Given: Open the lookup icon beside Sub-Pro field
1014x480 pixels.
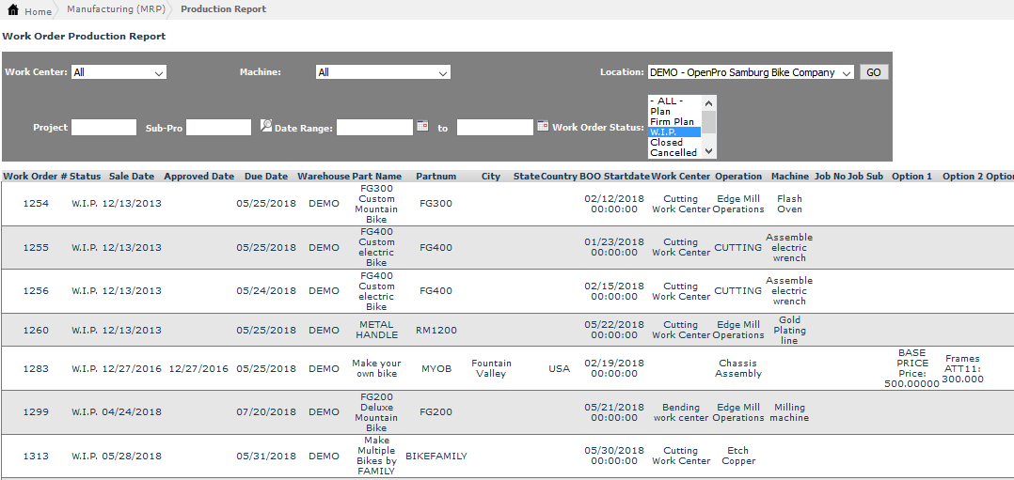Looking at the screenshot, I should click(266, 126).
